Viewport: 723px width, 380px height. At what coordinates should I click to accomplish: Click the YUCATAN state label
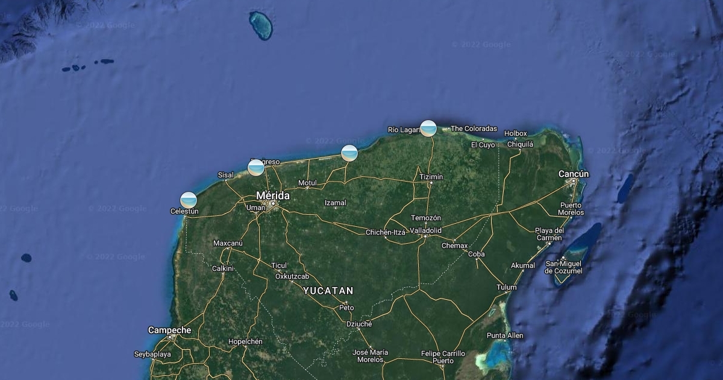(328, 291)
